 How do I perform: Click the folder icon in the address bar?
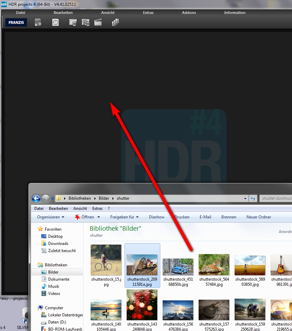pos(58,198)
